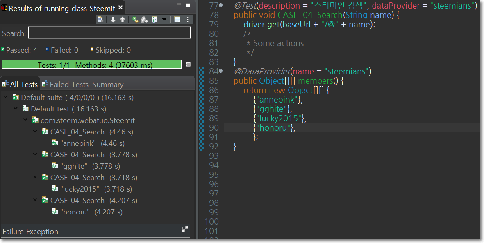
Task: Click the "Search:" label
Action: [x=14, y=33]
